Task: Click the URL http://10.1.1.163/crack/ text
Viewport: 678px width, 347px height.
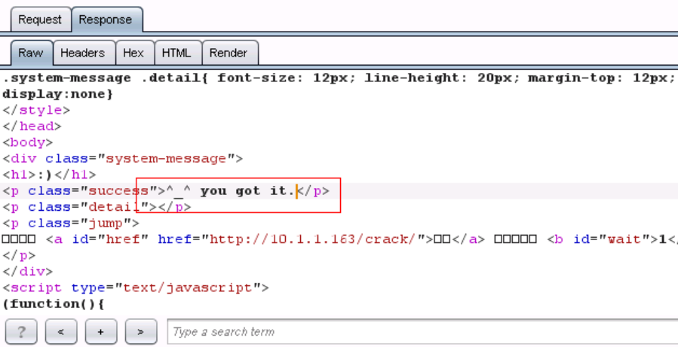Action: pos(313,239)
